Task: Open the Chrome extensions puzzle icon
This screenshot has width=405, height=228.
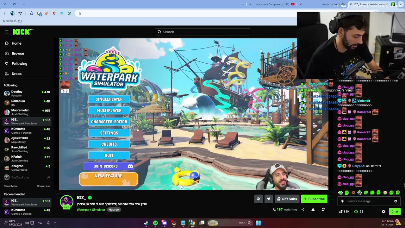Action: [31, 13]
